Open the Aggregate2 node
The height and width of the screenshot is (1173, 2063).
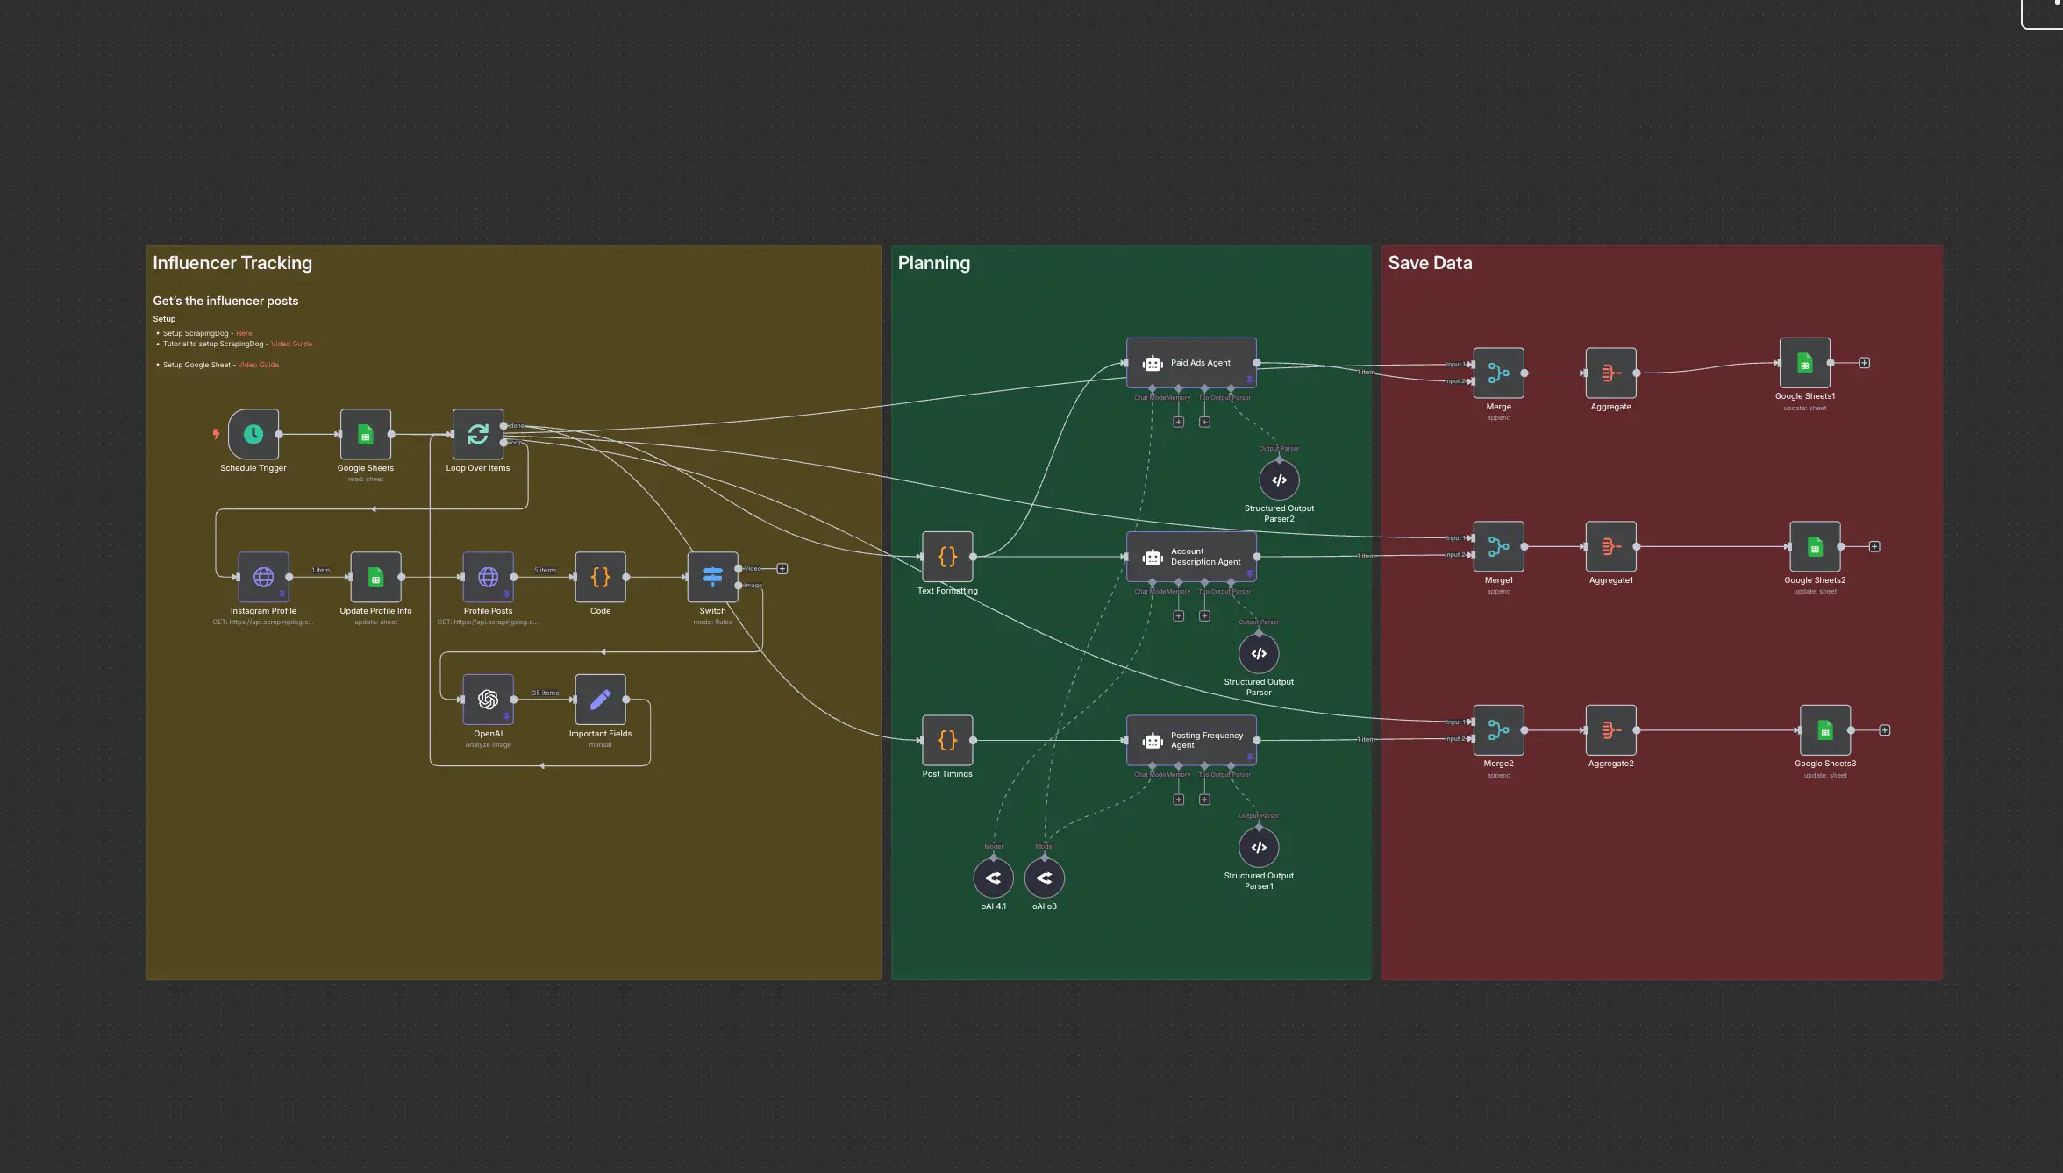point(1610,730)
